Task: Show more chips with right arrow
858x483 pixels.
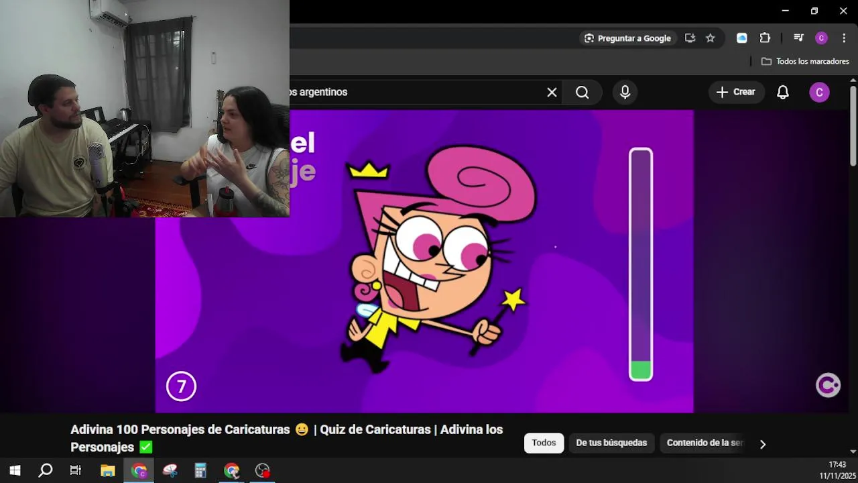Action: (762, 443)
